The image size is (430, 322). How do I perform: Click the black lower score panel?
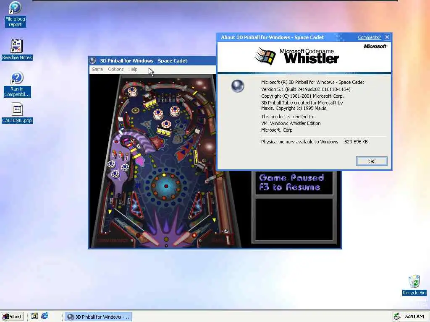(x=294, y=219)
